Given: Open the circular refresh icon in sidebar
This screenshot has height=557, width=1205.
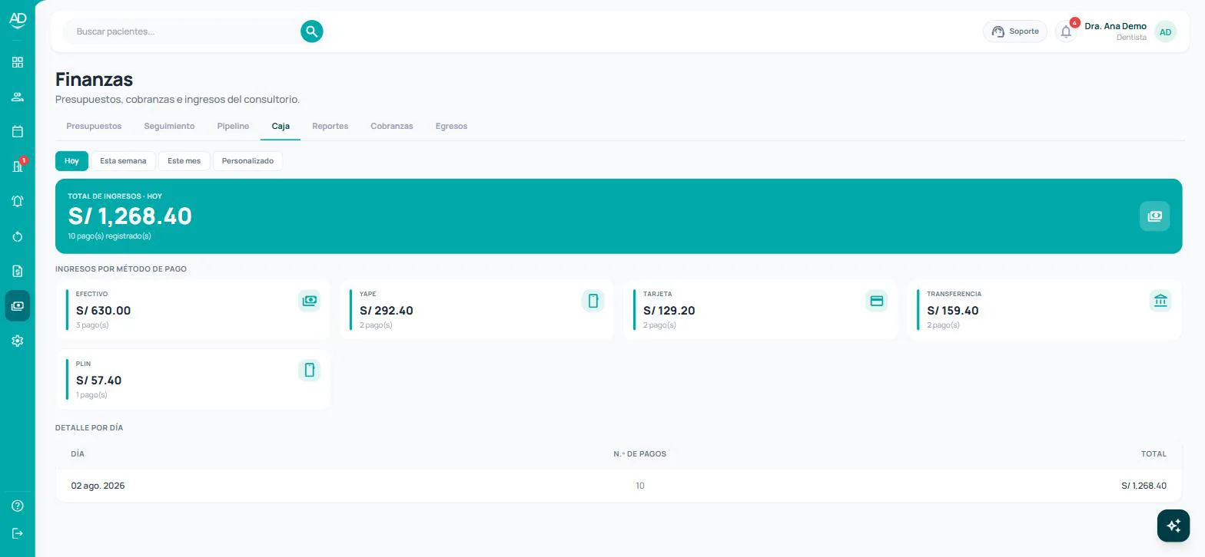Looking at the screenshot, I should pyautogui.click(x=18, y=236).
